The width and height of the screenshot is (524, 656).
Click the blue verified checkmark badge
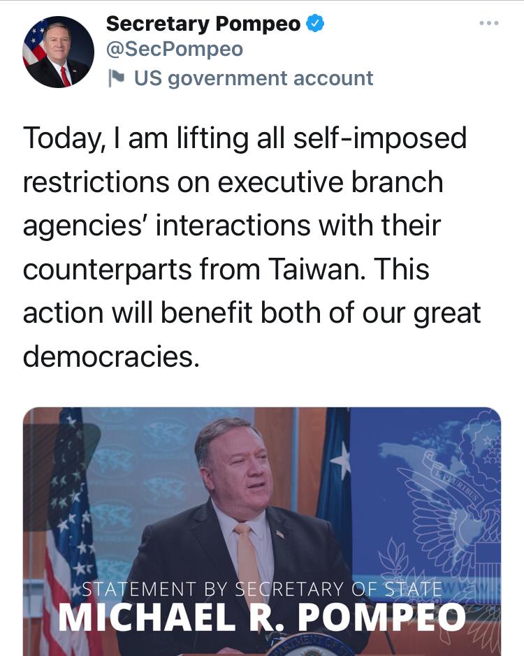pyautogui.click(x=315, y=24)
